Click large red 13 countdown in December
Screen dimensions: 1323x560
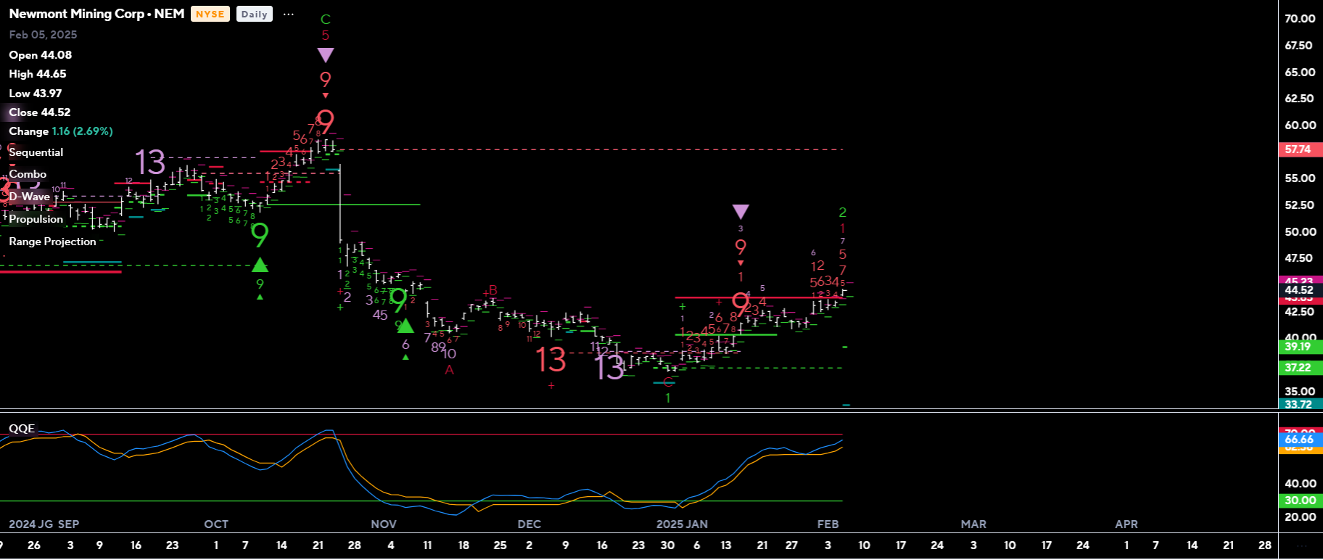551,360
